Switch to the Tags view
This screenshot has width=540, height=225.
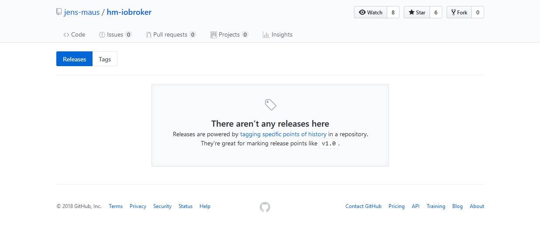pyautogui.click(x=105, y=59)
